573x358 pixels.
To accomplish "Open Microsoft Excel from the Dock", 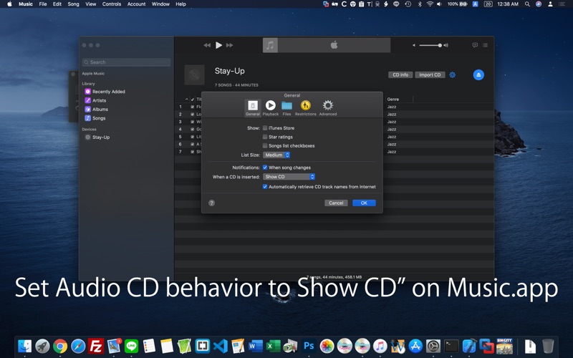I will (x=274, y=346).
